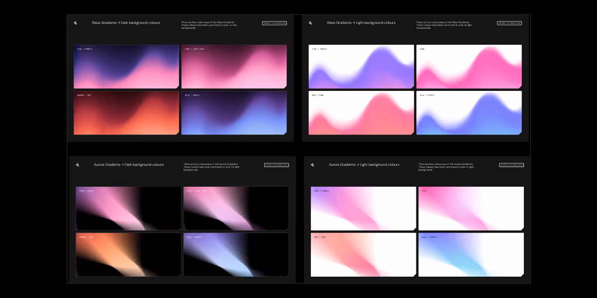The width and height of the screenshot is (597, 298).
Task: Select the RED / PINK wave gradient on light background
Action: [361, 113]
